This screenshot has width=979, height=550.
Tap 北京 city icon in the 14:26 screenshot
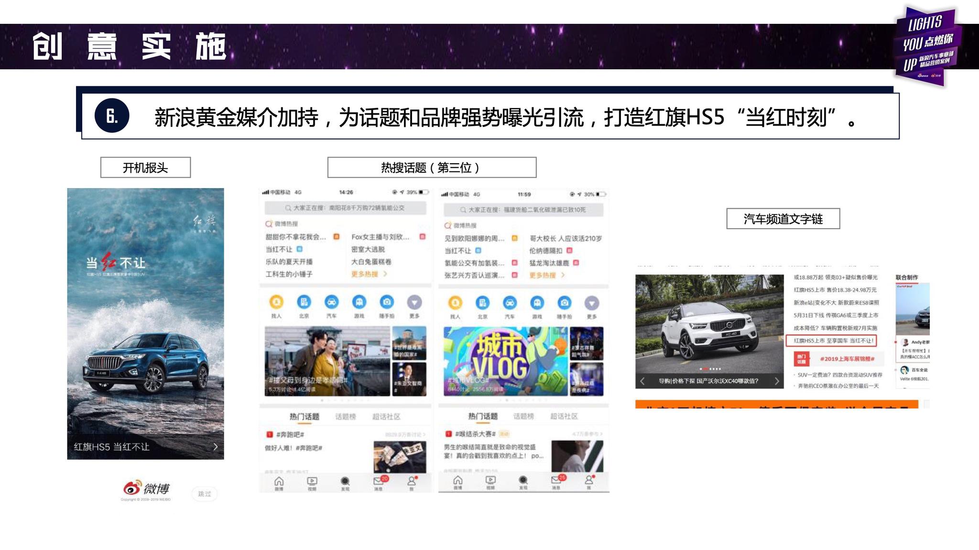pos(304,302)
